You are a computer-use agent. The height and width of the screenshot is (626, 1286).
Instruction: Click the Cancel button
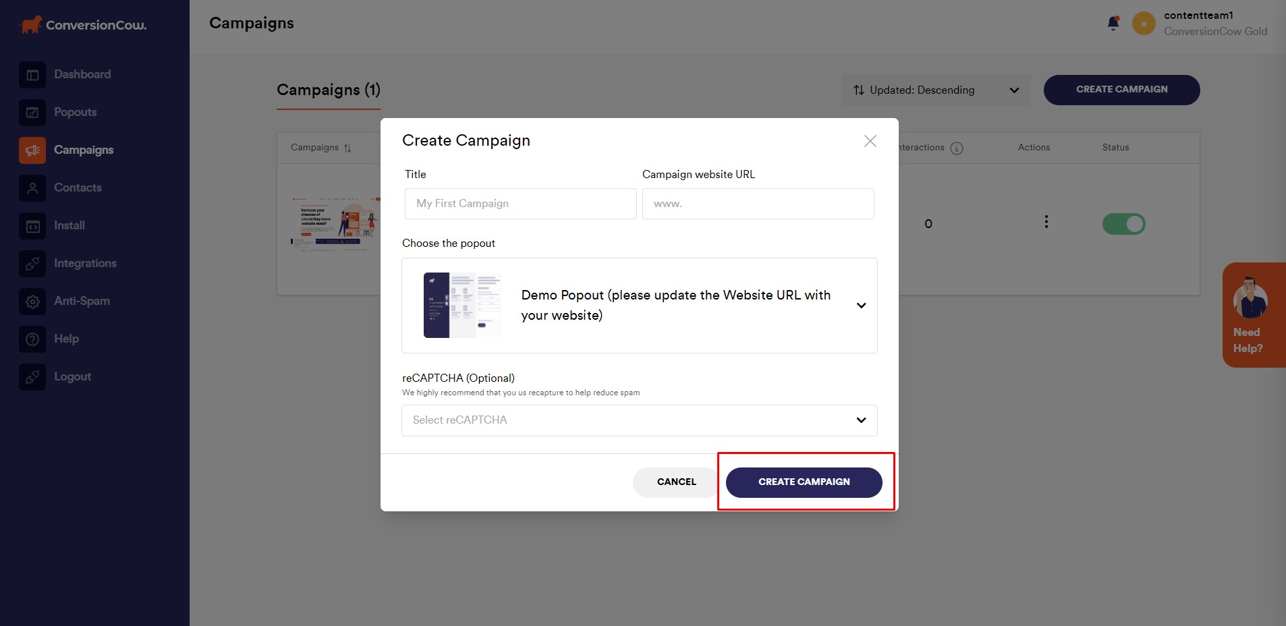[x=676, y=482]
